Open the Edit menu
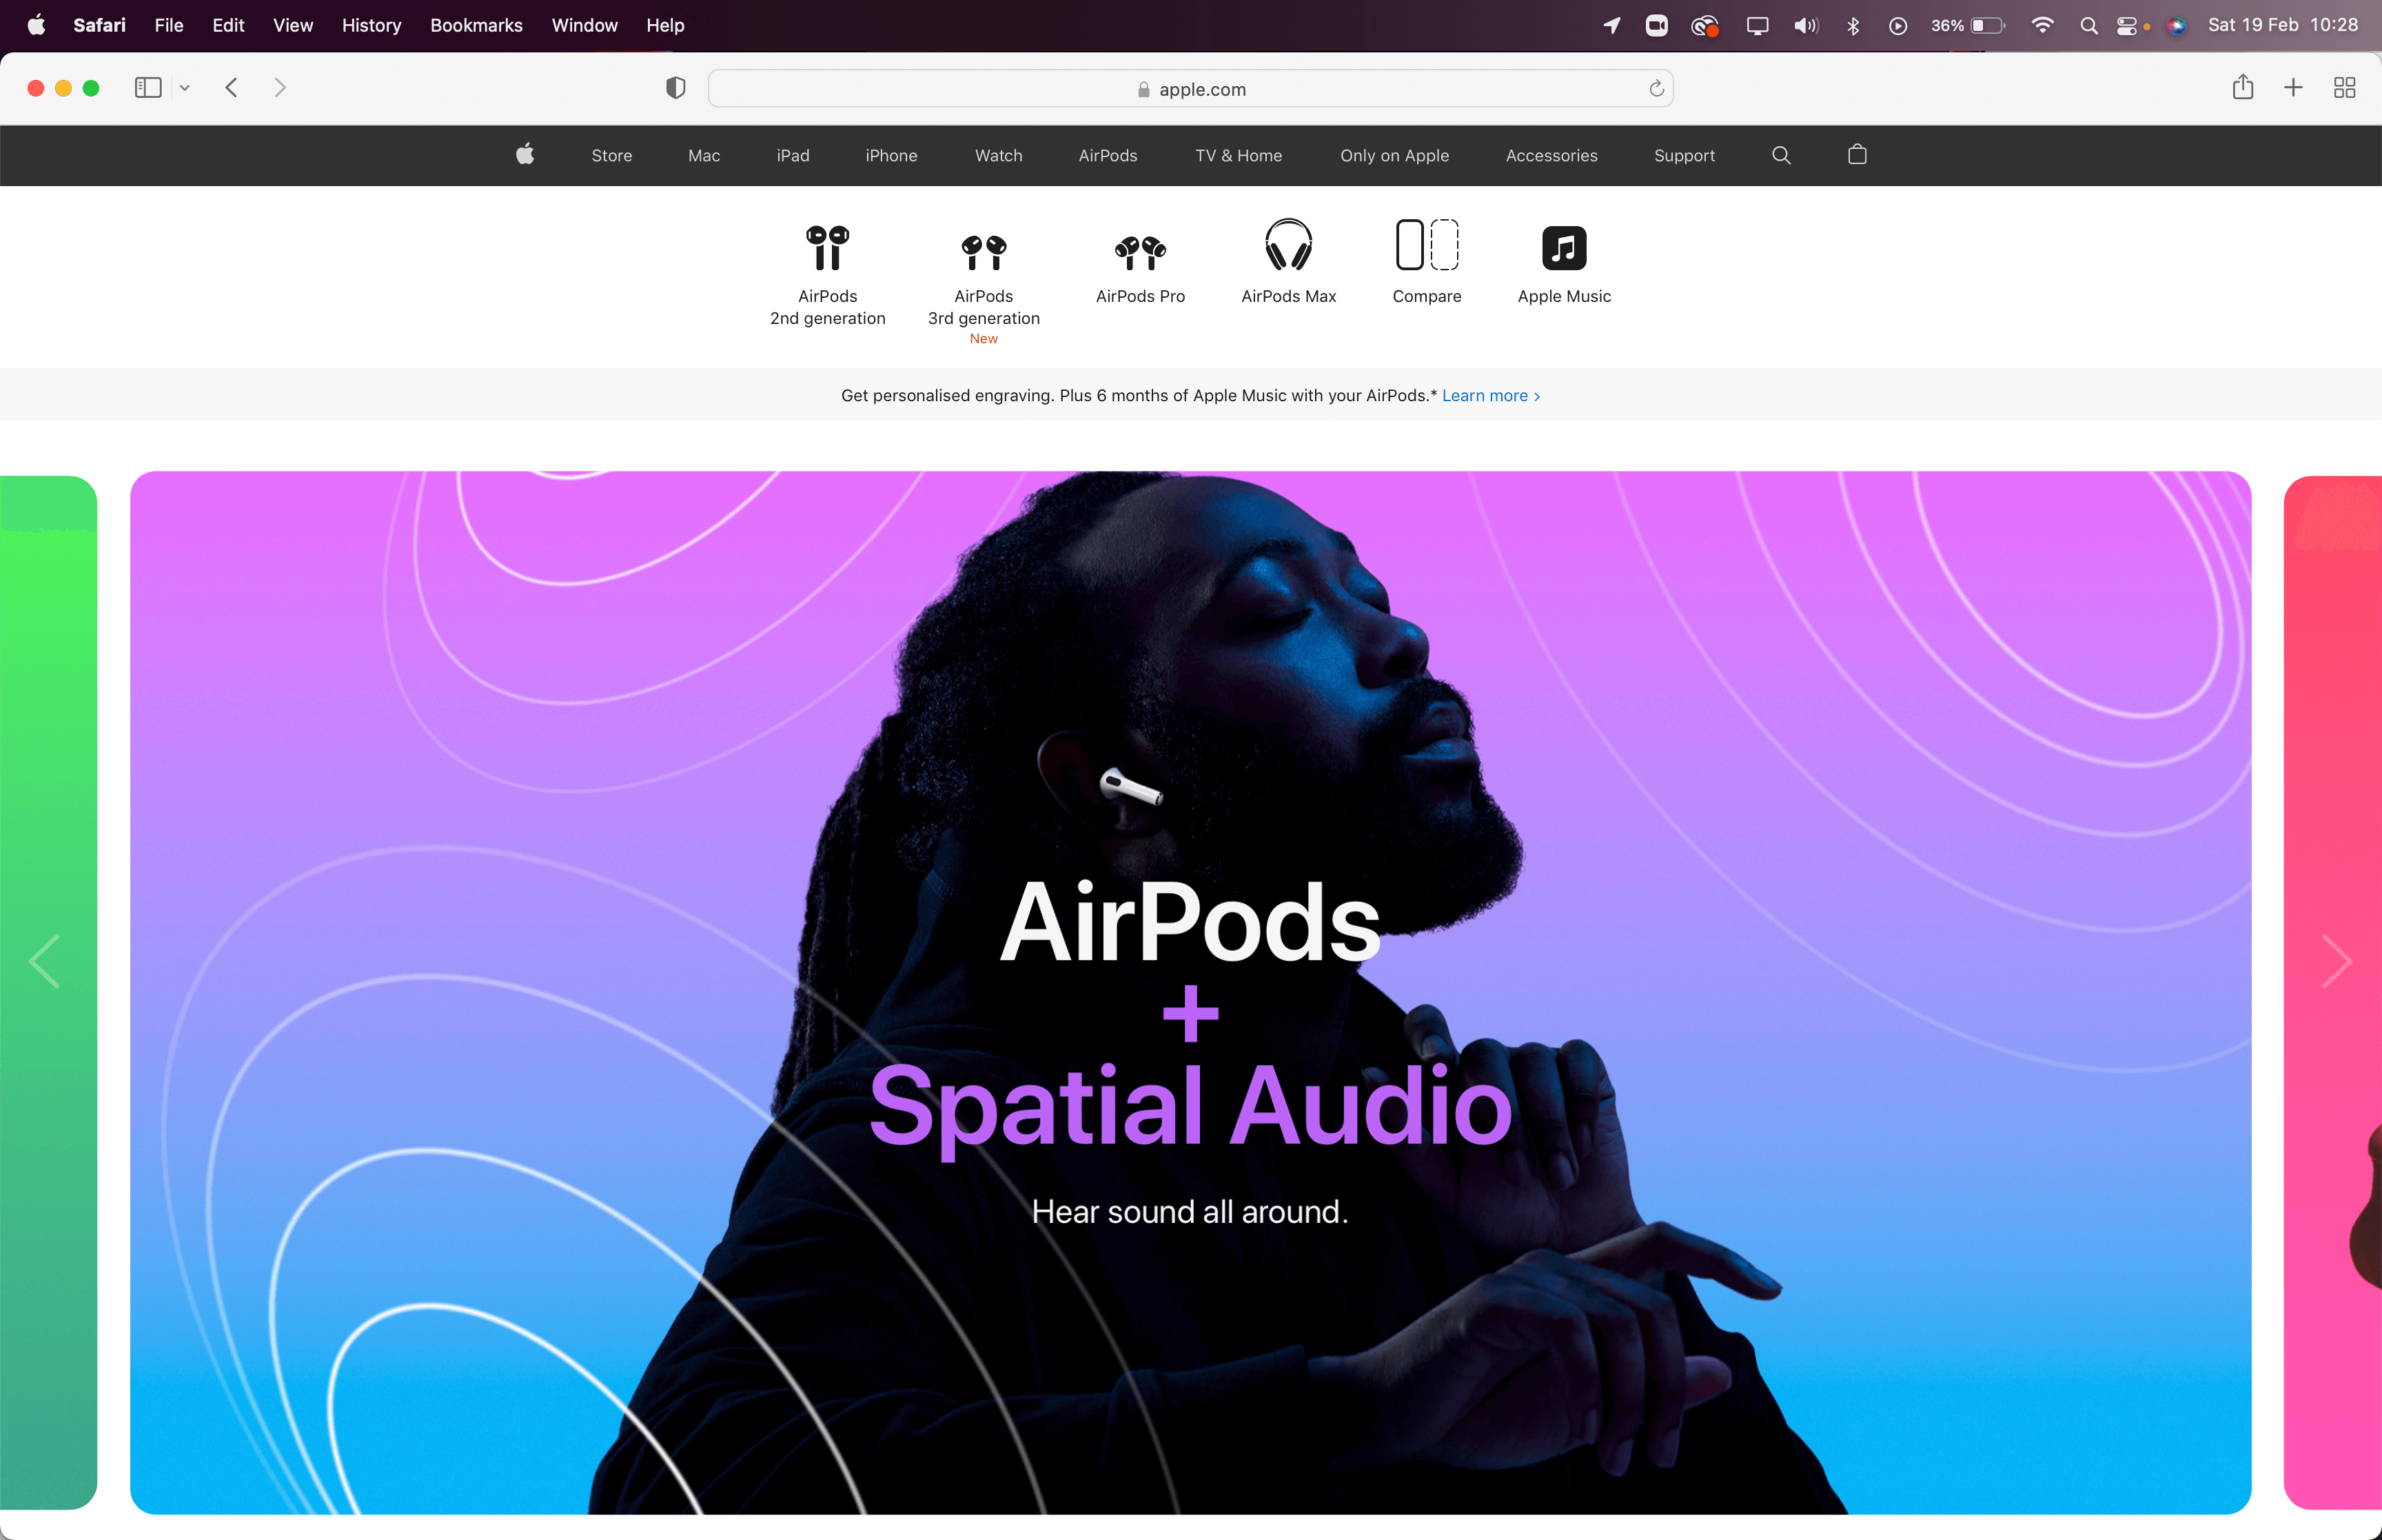The width and height of the screenshot is (2382, 1540). tap(228, 25)
